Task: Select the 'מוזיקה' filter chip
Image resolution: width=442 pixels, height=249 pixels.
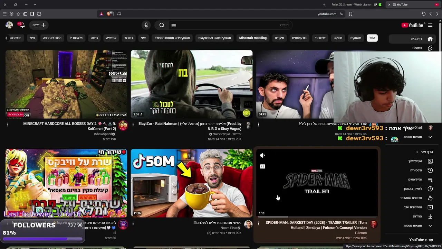Action: tap(338, 38)
